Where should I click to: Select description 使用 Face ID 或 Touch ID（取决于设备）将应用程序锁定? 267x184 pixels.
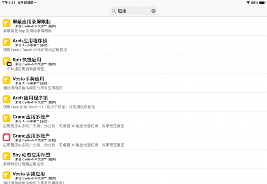click(49, 107)
